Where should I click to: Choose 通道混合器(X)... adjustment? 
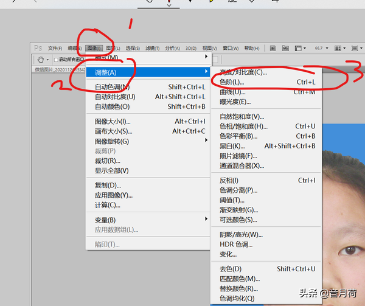point(266,165)
